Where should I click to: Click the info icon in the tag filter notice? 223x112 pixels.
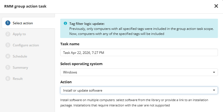[65, 23]
